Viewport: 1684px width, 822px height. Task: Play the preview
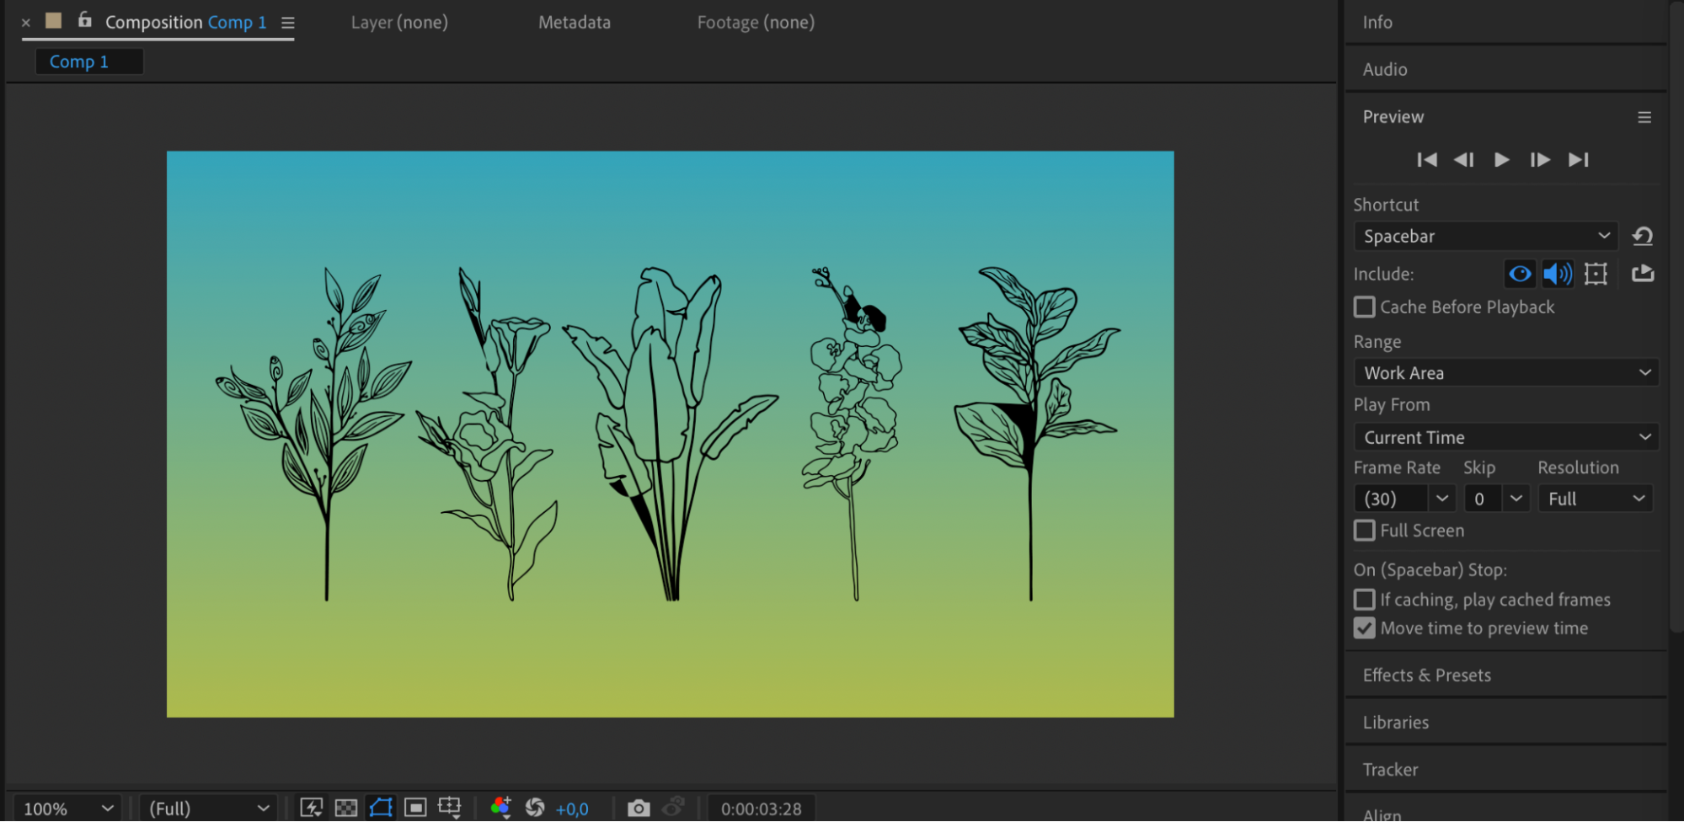click(x=1501, y=160)
